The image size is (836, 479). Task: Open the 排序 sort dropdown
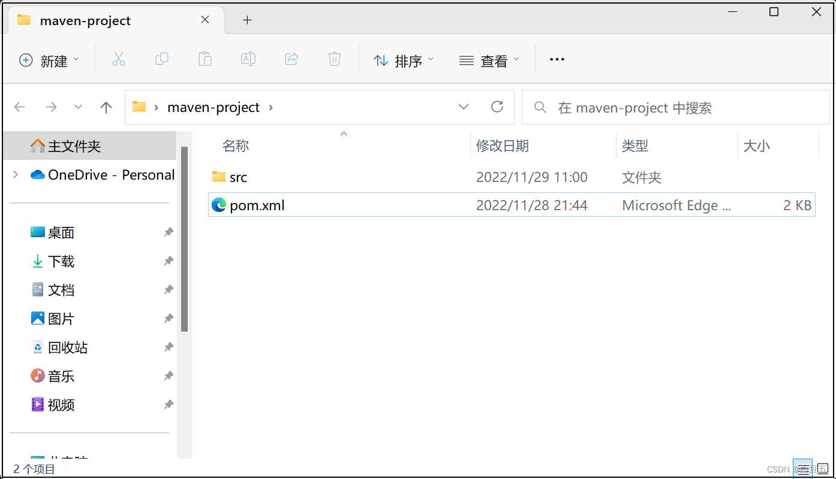[x=403, y=60]
